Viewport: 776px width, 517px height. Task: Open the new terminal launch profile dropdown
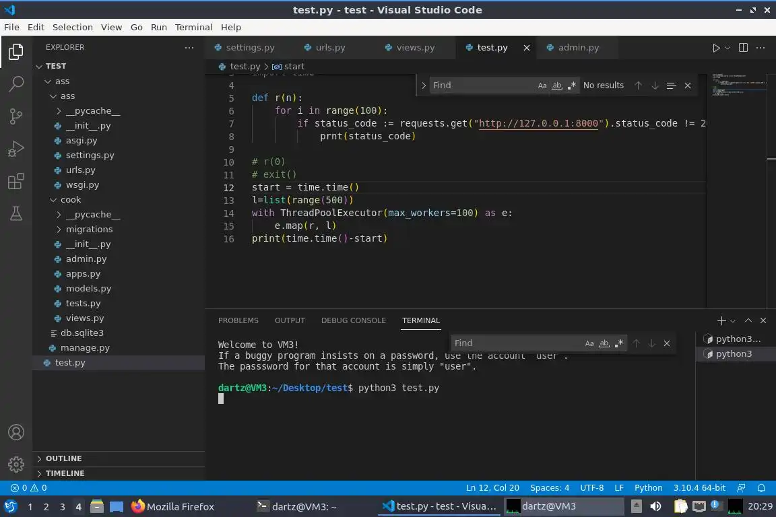coord(733,320)
